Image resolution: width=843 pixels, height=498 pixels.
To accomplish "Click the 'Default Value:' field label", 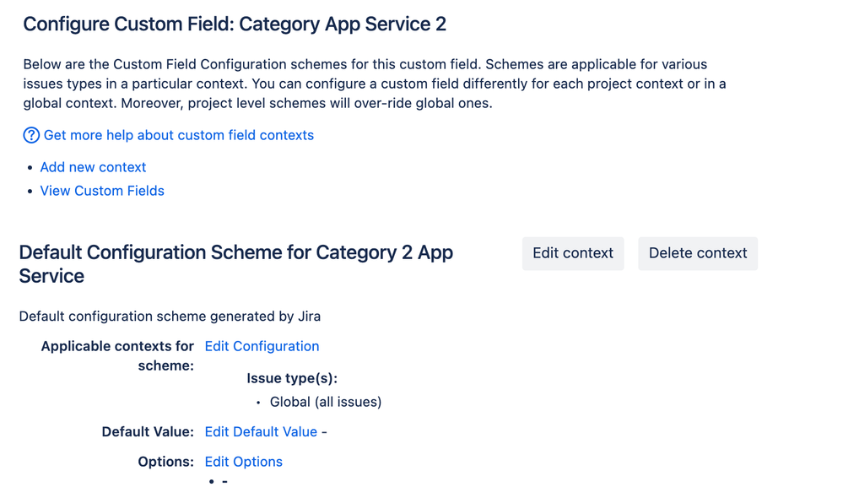I will [x=148, y=432].
